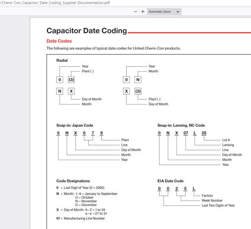Click the 'Line' label in Japan code diagram
This screenshot has height=229, width=251.
point(124,145)
